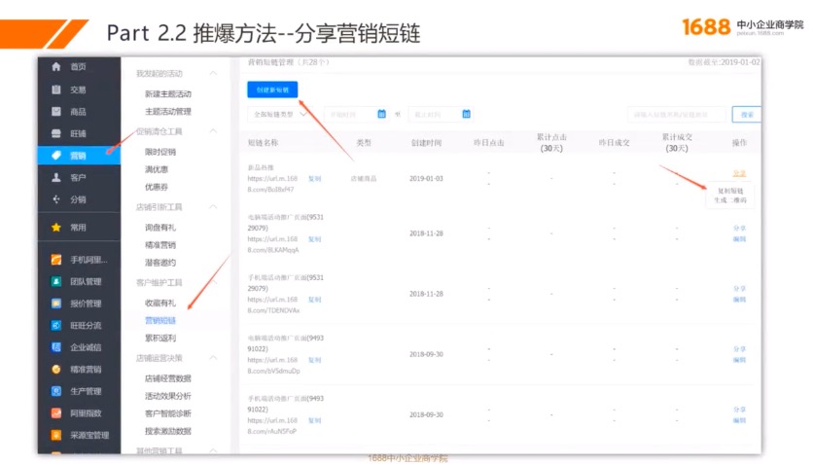Select 客户智能诊断 menu item
The image size is (815, 464).
(x=168, y=413)
